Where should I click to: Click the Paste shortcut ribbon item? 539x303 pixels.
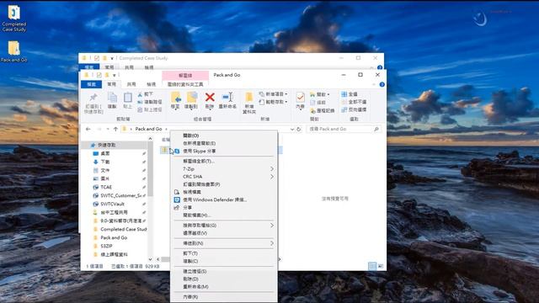[150, 110]
